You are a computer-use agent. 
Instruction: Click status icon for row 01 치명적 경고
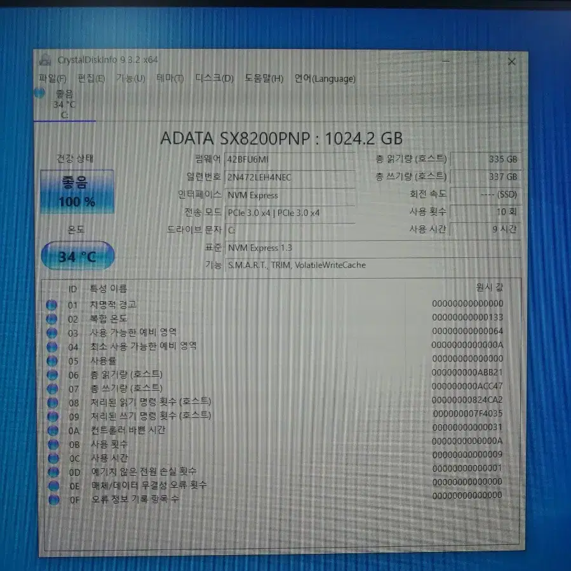point(51,305)
